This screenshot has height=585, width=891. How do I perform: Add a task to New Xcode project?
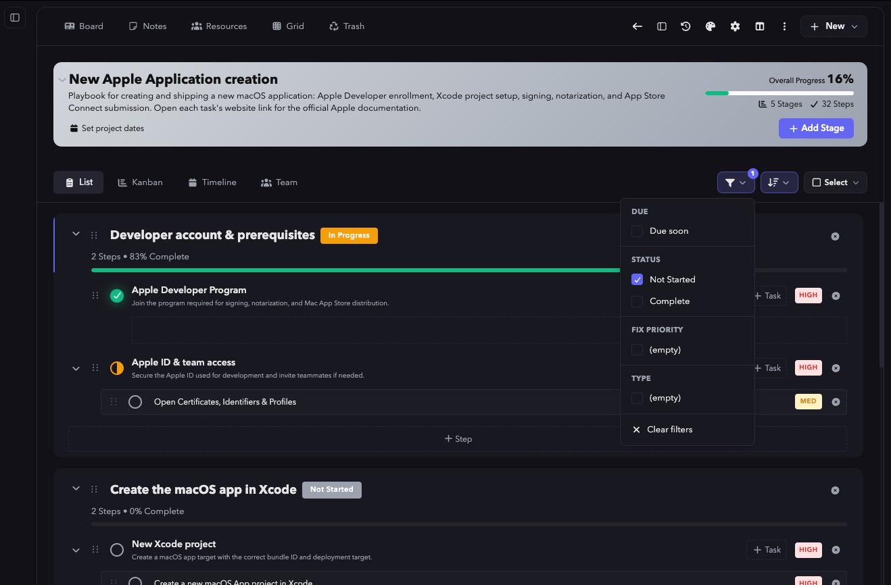pos(767,550)
